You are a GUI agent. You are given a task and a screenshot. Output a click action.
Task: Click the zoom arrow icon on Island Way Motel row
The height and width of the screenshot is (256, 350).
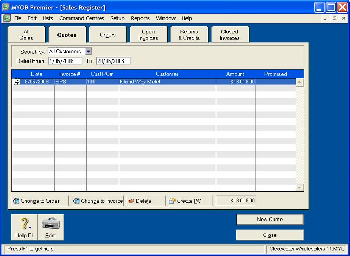[17, 82]
